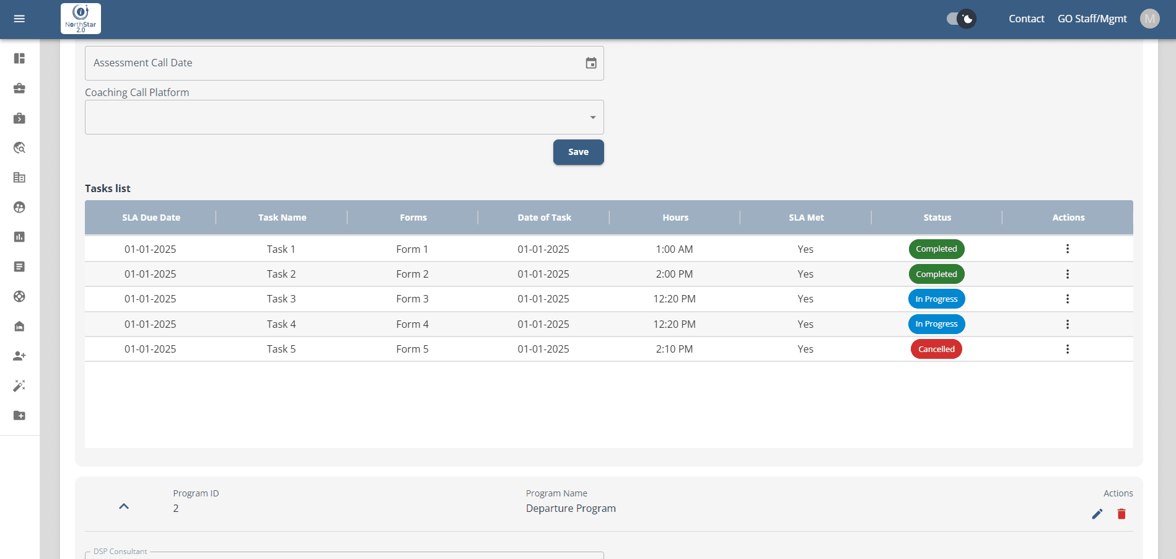Click the Save button
Screen dimensions: 1176x559
[578, 152]
